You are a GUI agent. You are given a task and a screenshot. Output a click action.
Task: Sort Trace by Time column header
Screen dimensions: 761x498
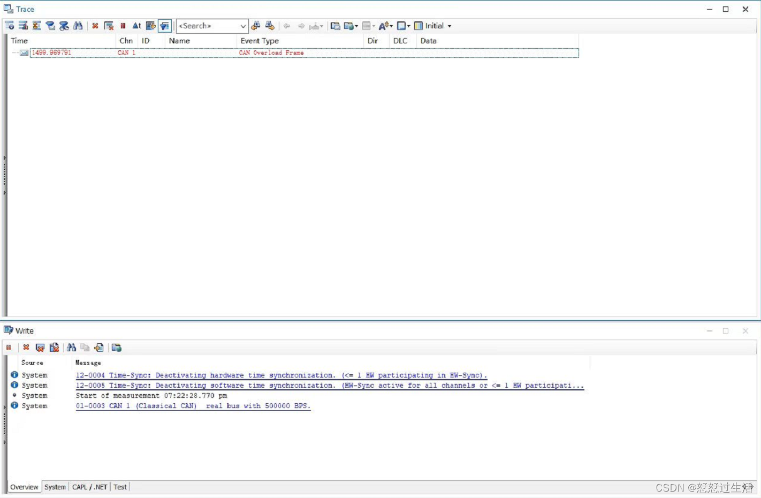[x=62, y=41]
